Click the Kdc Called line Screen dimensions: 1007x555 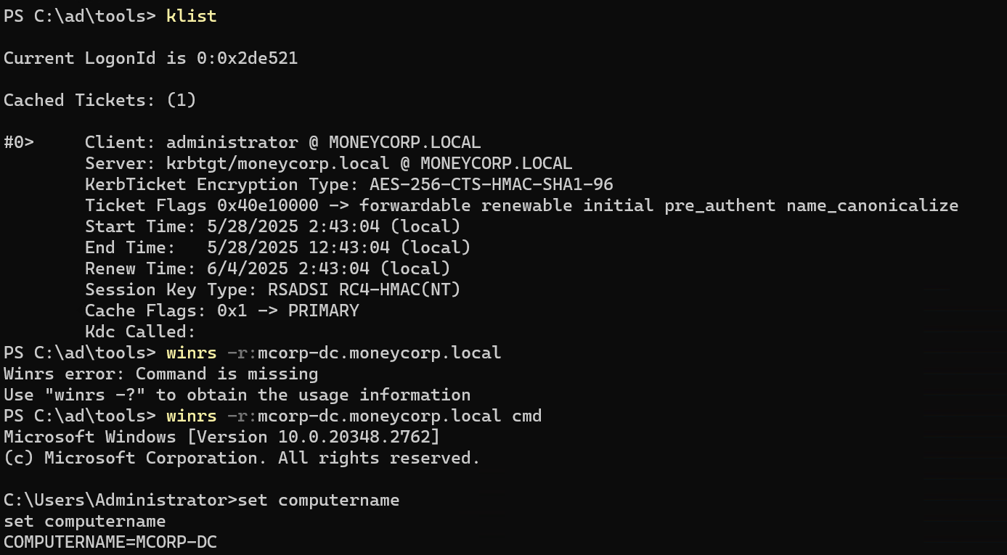(x=140, y=332)
